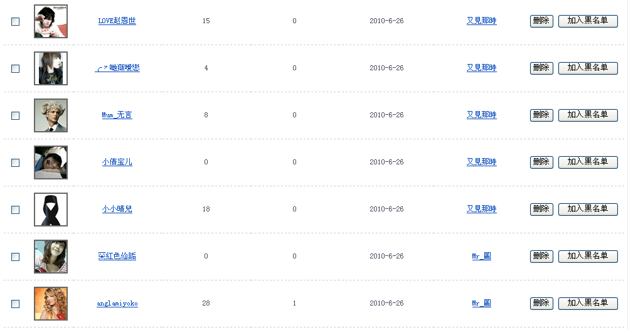Add Mum_无言 to blacklist via 加入黑名单
The width and height of the screenshot is (628, 330).
[588, 115]
